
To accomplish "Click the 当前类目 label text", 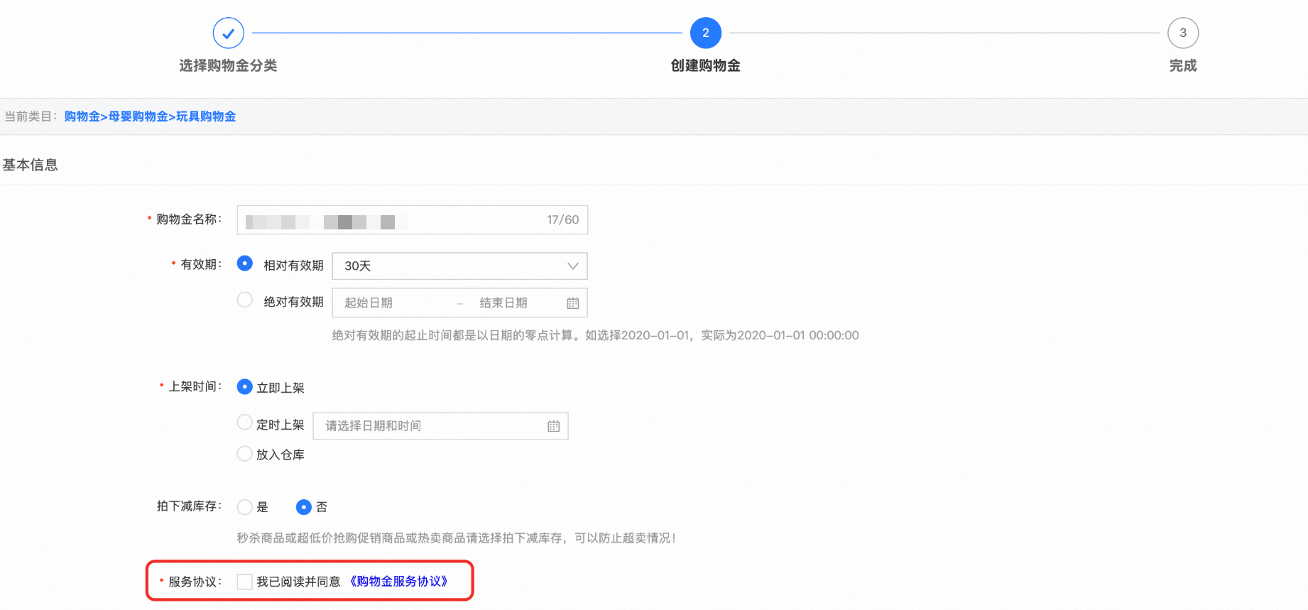I will coord(31,116).
